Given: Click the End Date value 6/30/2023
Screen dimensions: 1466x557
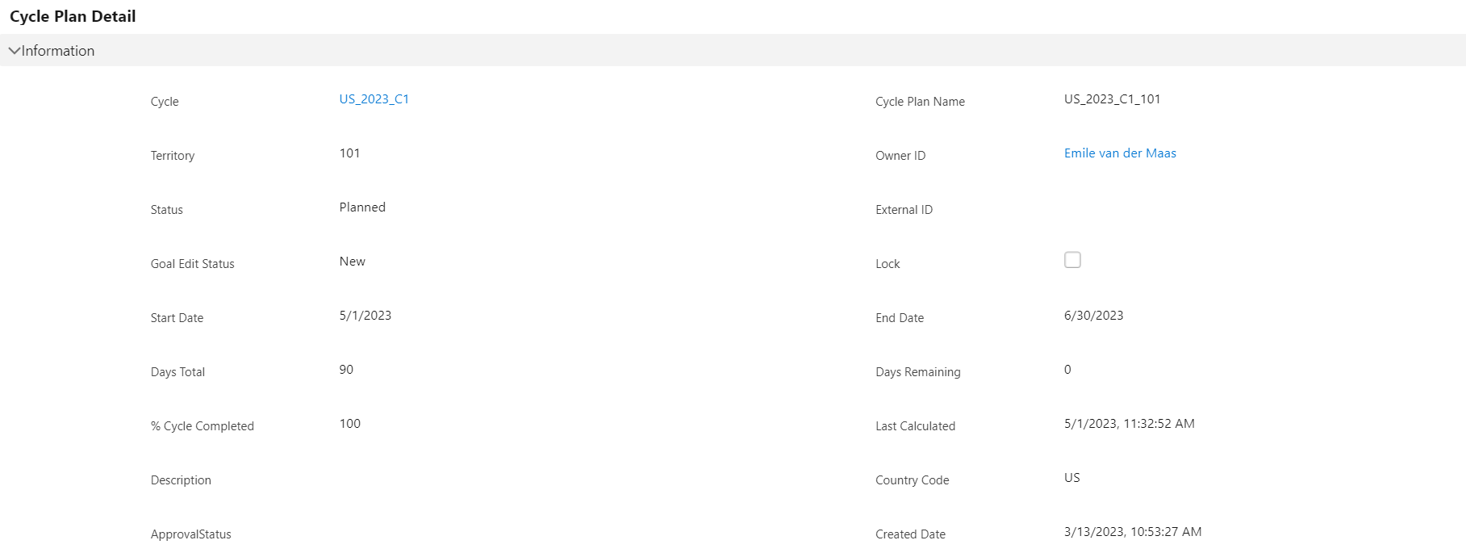Looking at the screenshot, I should pos(1093,315).
